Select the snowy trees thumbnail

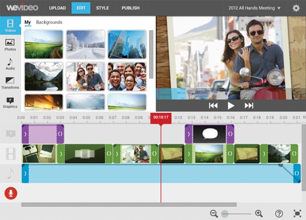pos(86,44)
